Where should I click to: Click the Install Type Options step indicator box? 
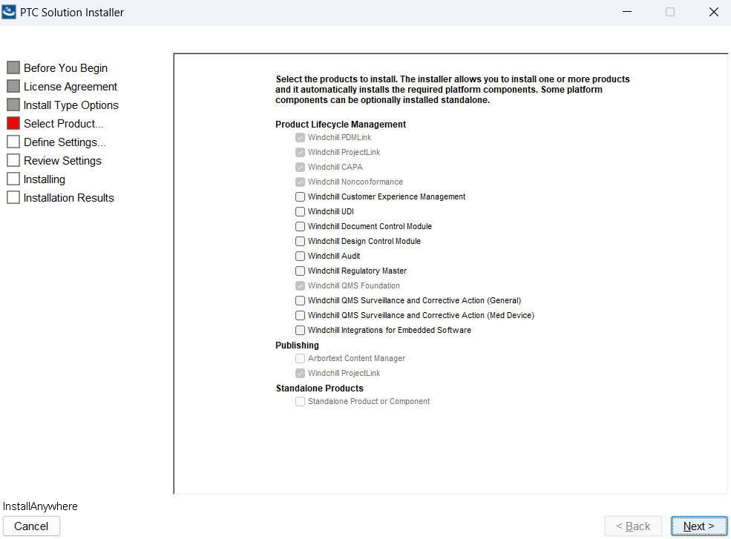[x=13, y=105]
